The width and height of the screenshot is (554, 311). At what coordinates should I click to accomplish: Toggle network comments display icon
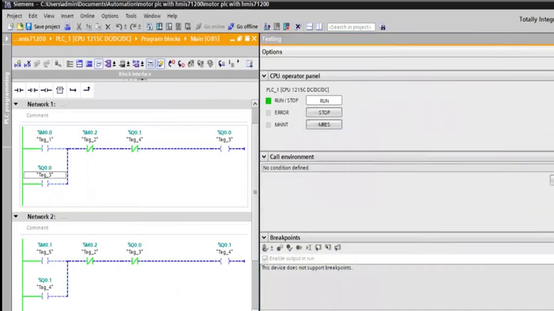[x=150, y=64]
